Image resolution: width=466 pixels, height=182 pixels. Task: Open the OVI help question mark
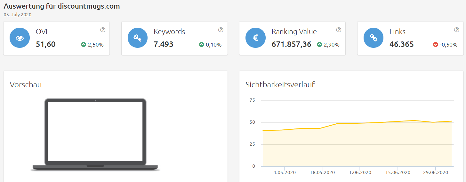coord(103,30)
